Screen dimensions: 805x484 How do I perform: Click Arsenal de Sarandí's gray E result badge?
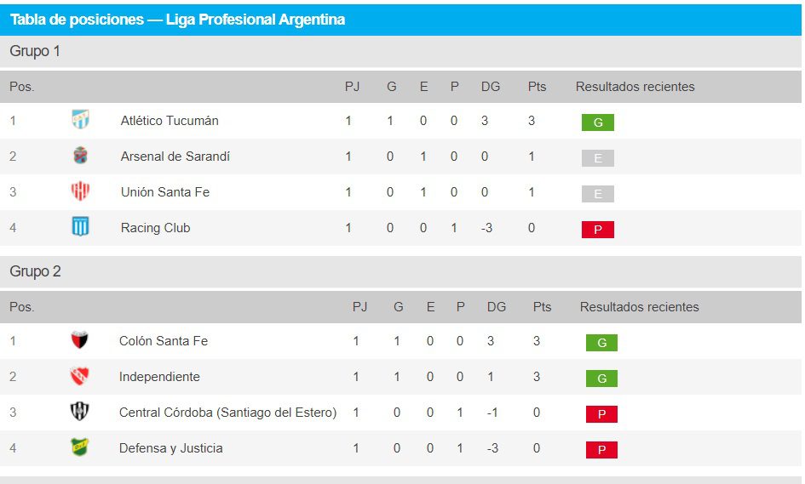597,158
